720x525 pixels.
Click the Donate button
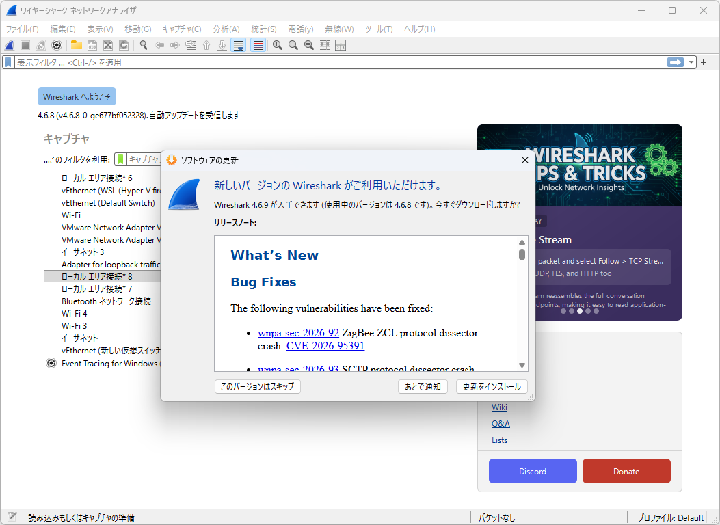coord(626,471)
